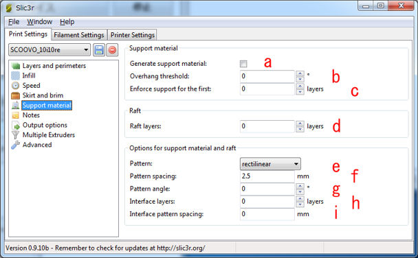This screenshot has height=258, width=418.
Task: Open the Help menu
Action: pos(67,22)
